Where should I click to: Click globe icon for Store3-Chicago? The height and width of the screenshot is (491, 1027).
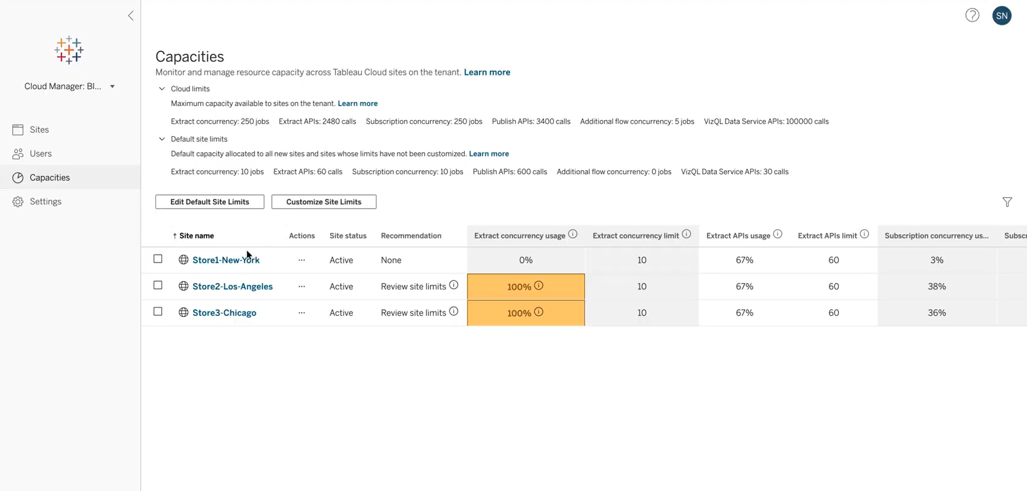183,313
